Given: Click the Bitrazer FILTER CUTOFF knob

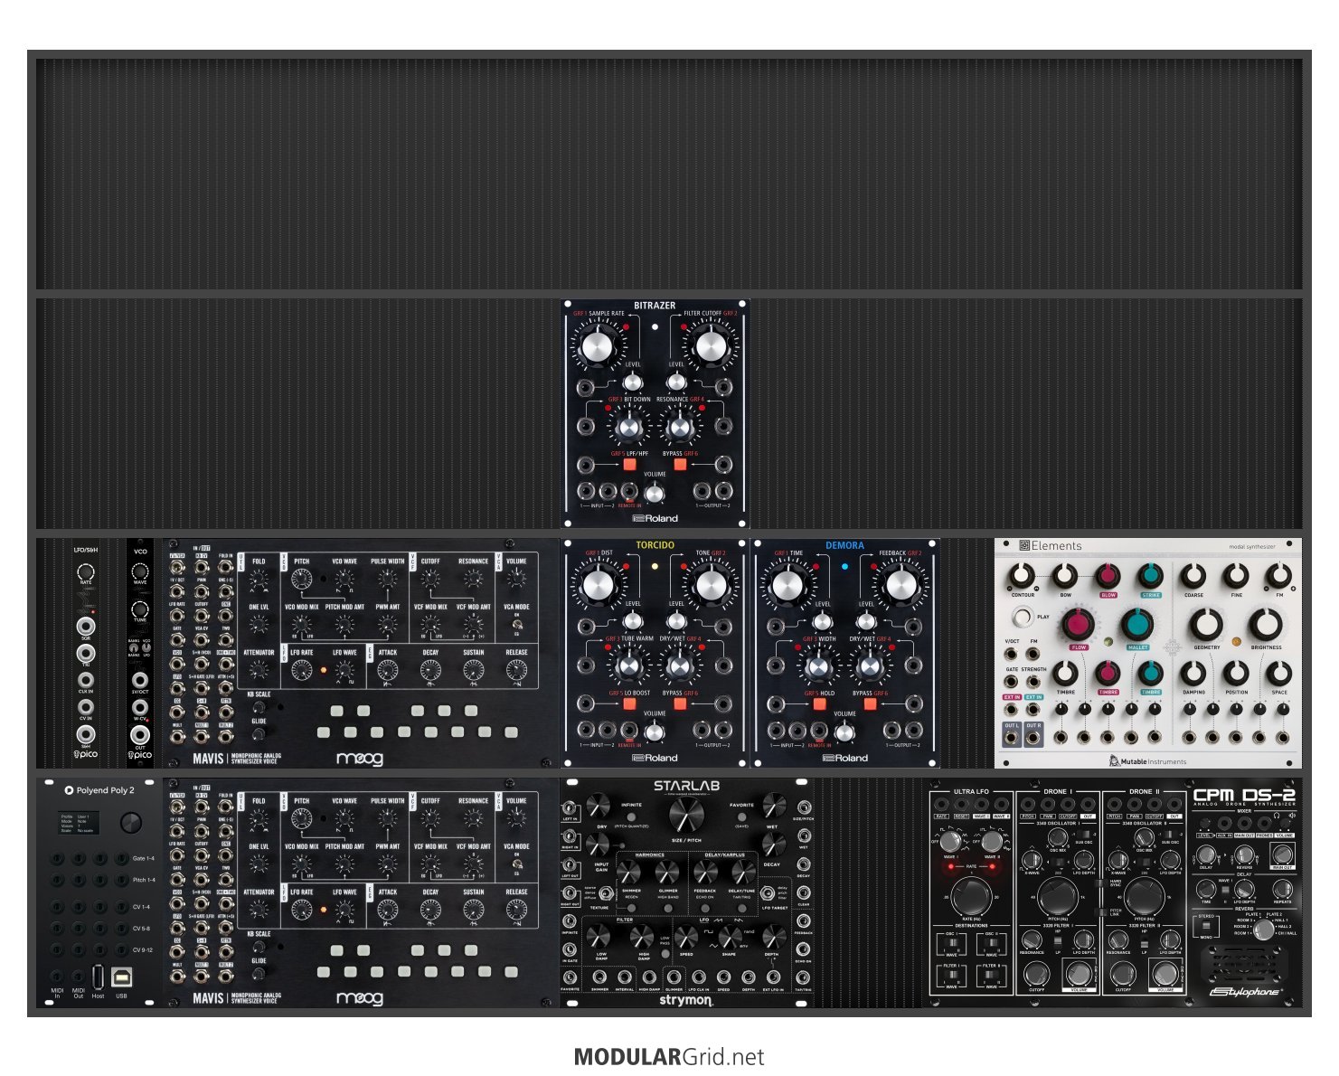Looking at the screenshot, I should click(x=711, y=346).
